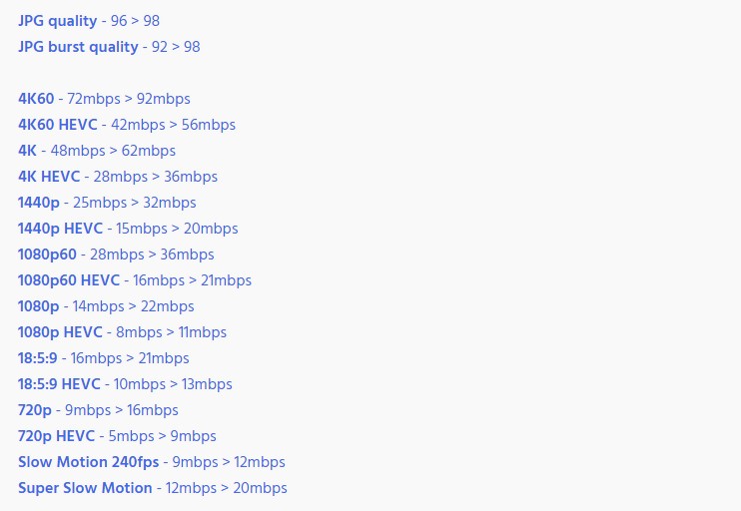Click the 4K60 HEVC heading
This screenshot has height=511, width=741.
58,125
